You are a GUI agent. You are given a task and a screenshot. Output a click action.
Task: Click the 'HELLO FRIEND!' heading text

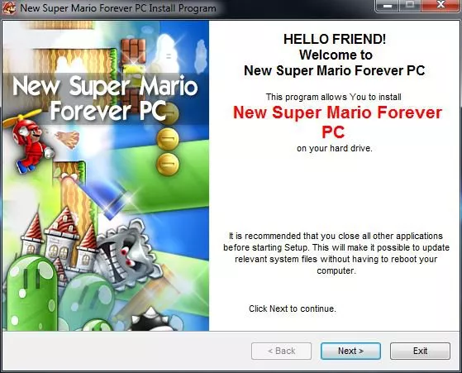coord(335,39)
